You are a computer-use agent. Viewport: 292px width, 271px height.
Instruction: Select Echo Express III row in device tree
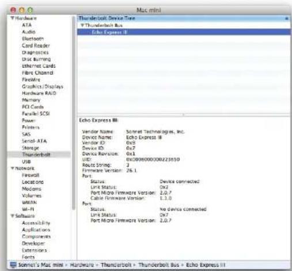tap(184, 32)
